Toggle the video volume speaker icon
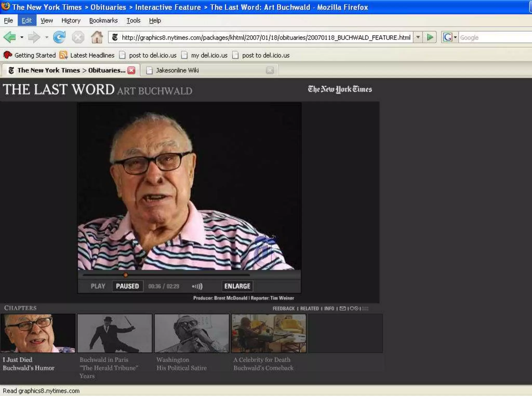The height and width of the screenshot is (399, 532). (x=197, y=286)
